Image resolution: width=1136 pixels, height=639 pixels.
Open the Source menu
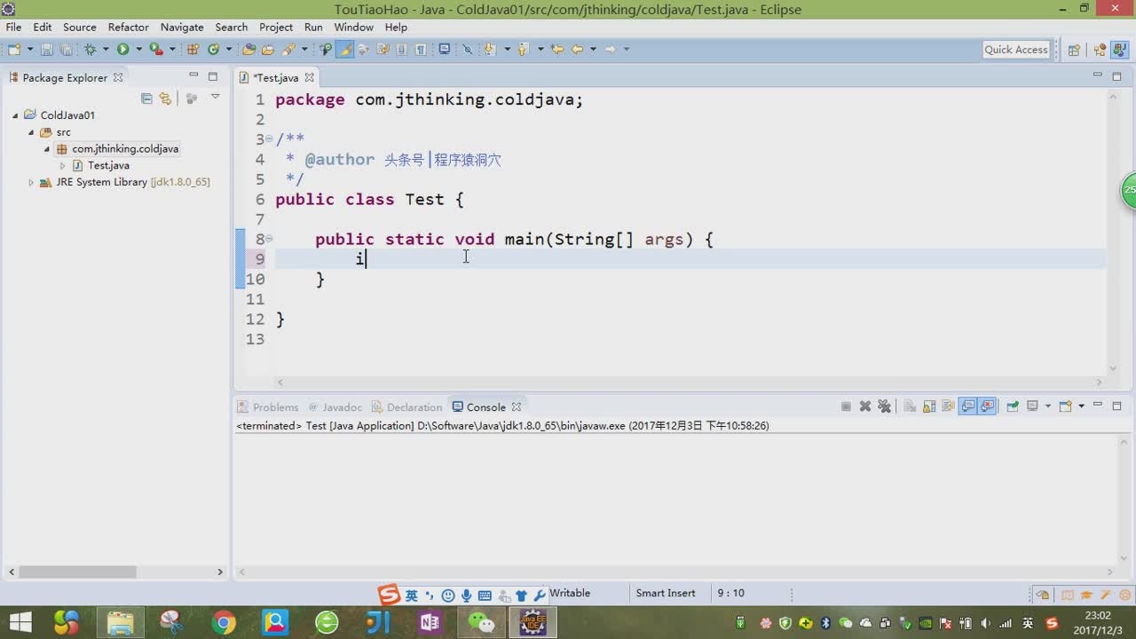79,28
